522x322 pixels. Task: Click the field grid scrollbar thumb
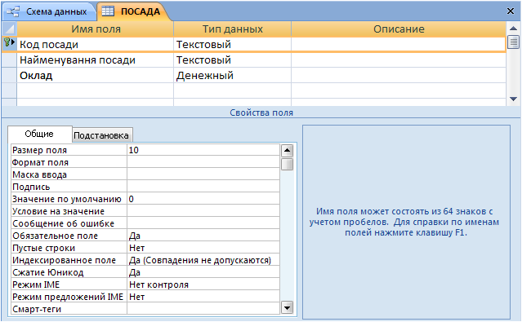pyautogui.click(x=513, y=42)
